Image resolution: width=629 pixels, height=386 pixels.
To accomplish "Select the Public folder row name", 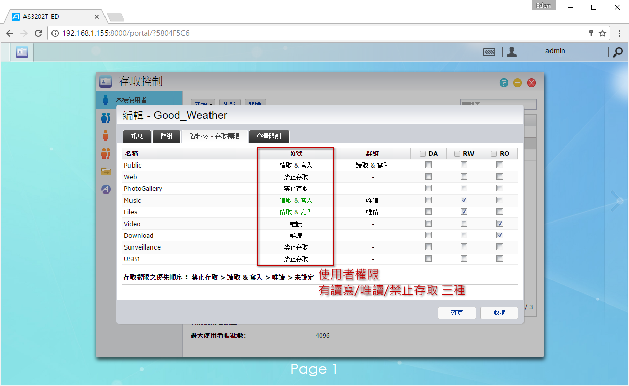I will tap(133, 165).
